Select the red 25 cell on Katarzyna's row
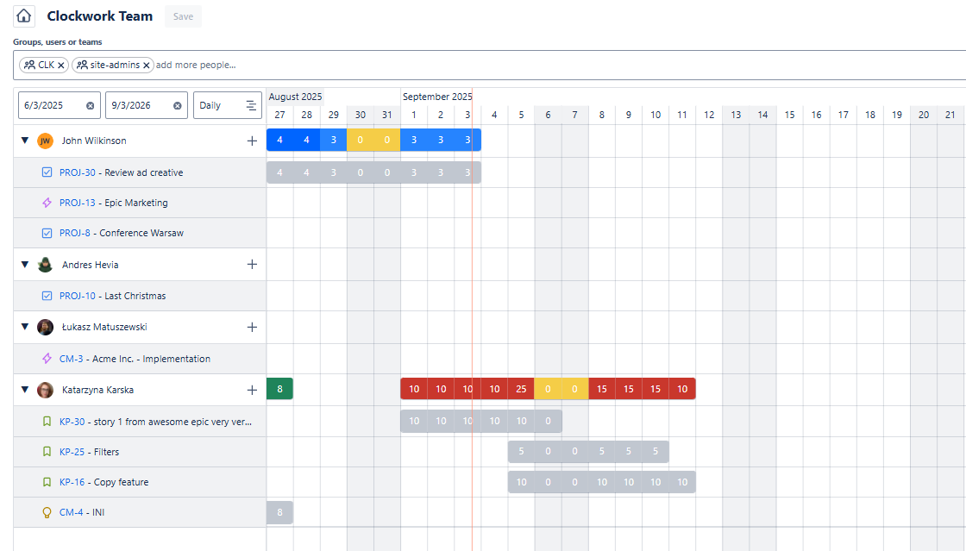This screenshot has height=551, width=966. (x=521, y=389)
